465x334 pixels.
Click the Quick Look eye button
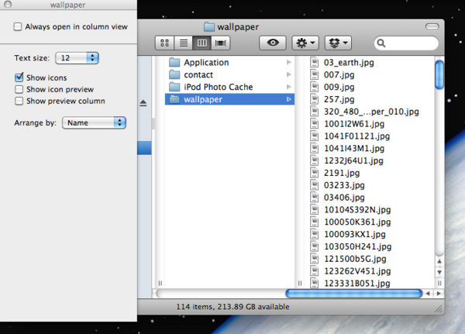(x=273, y=43)
